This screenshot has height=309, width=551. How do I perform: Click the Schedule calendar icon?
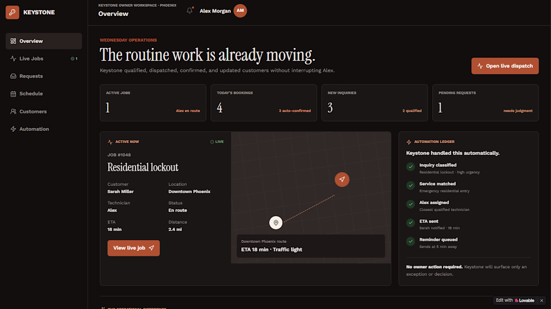(x=14, y=93)
